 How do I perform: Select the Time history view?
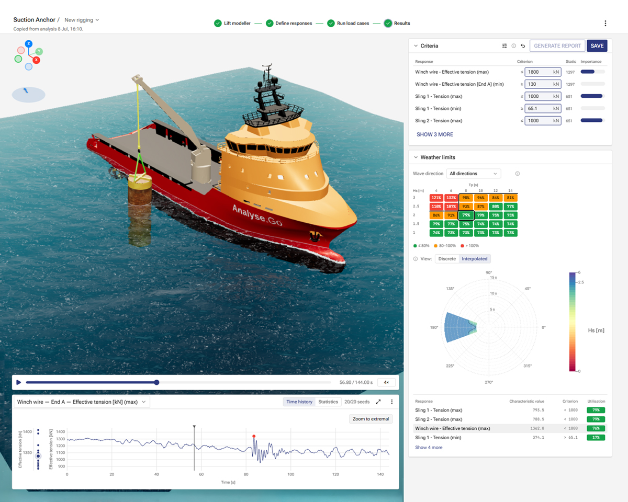click(x=299, y=402)
